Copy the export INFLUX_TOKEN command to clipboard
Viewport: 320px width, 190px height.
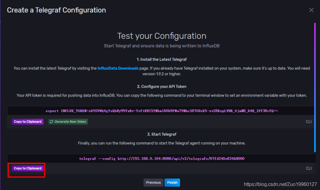pyautogui.click(x=27, y=122)
